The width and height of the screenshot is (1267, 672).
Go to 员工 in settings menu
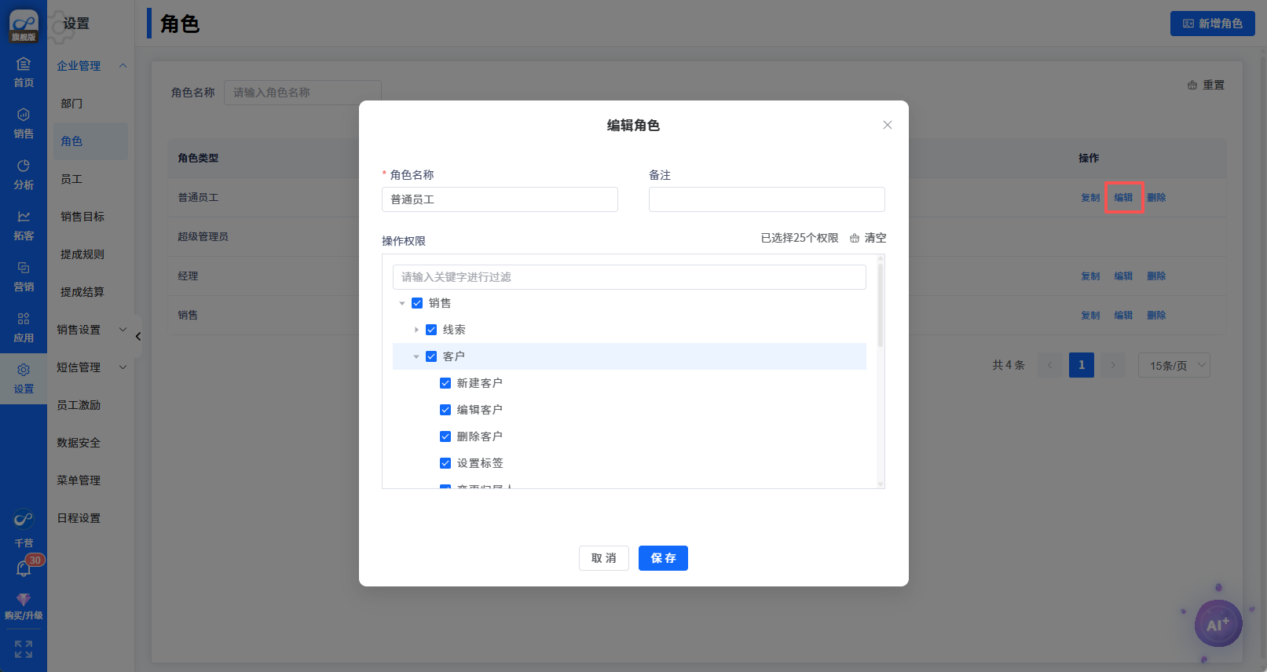point(71,179)
